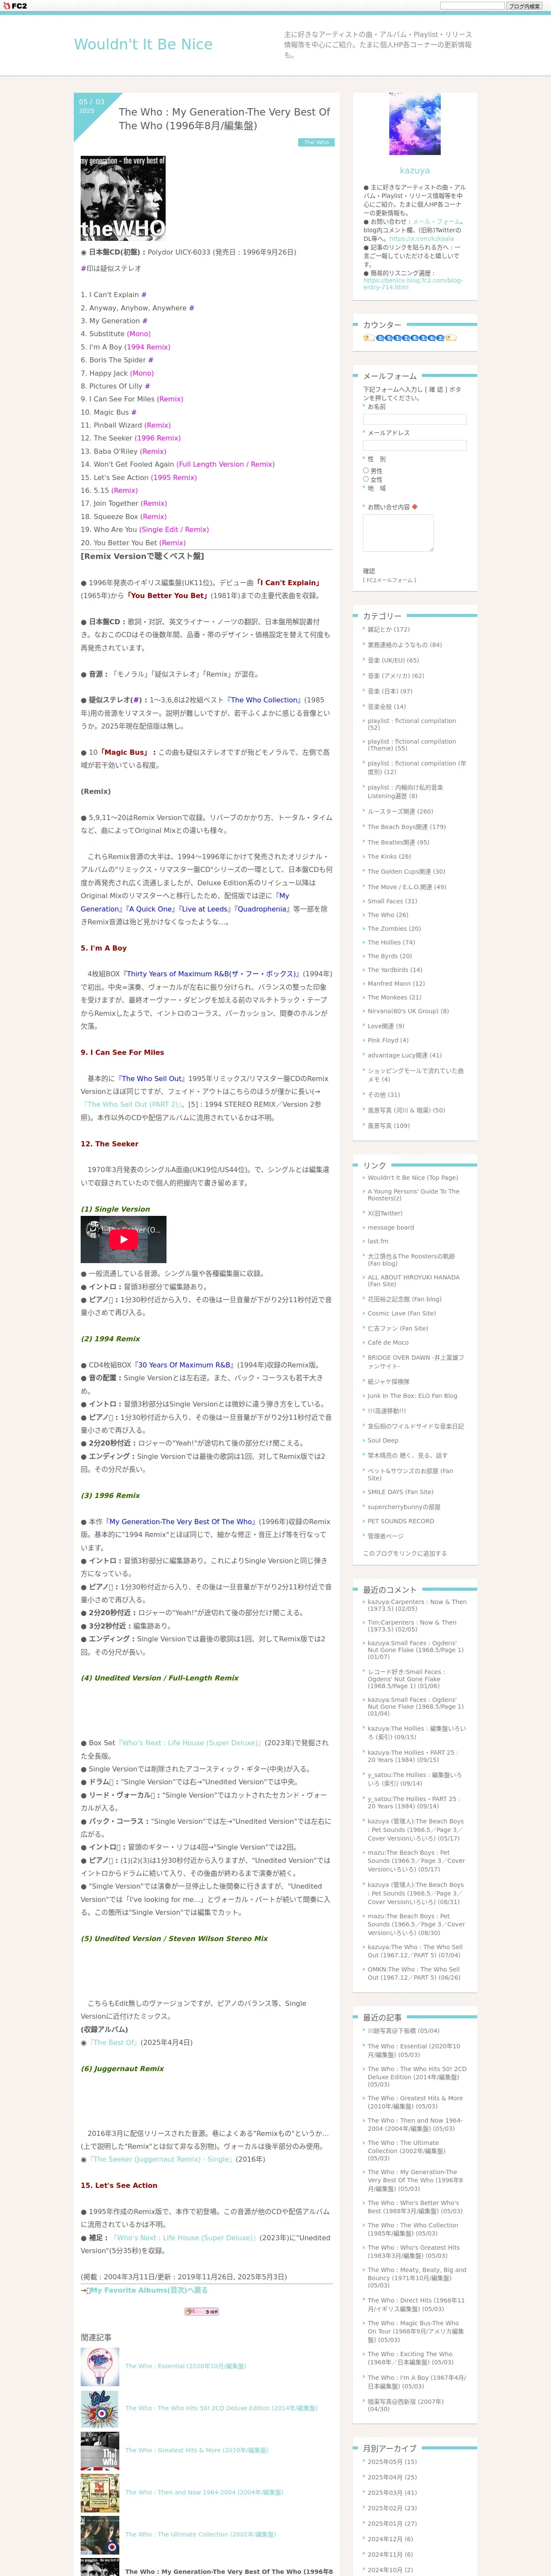Open the PET SOUNDS RECORD link

click(401, 1521)
